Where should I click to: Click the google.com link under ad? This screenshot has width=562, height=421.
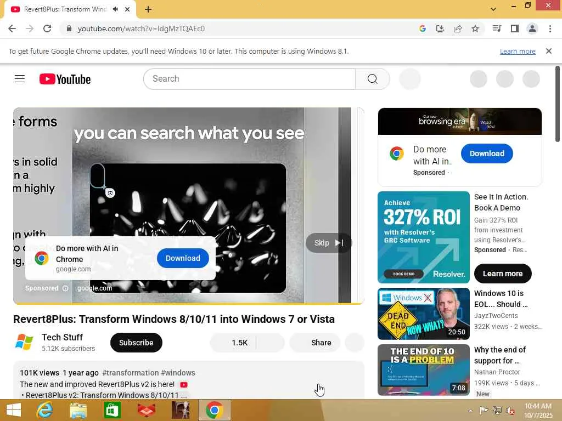coord(94,288)
